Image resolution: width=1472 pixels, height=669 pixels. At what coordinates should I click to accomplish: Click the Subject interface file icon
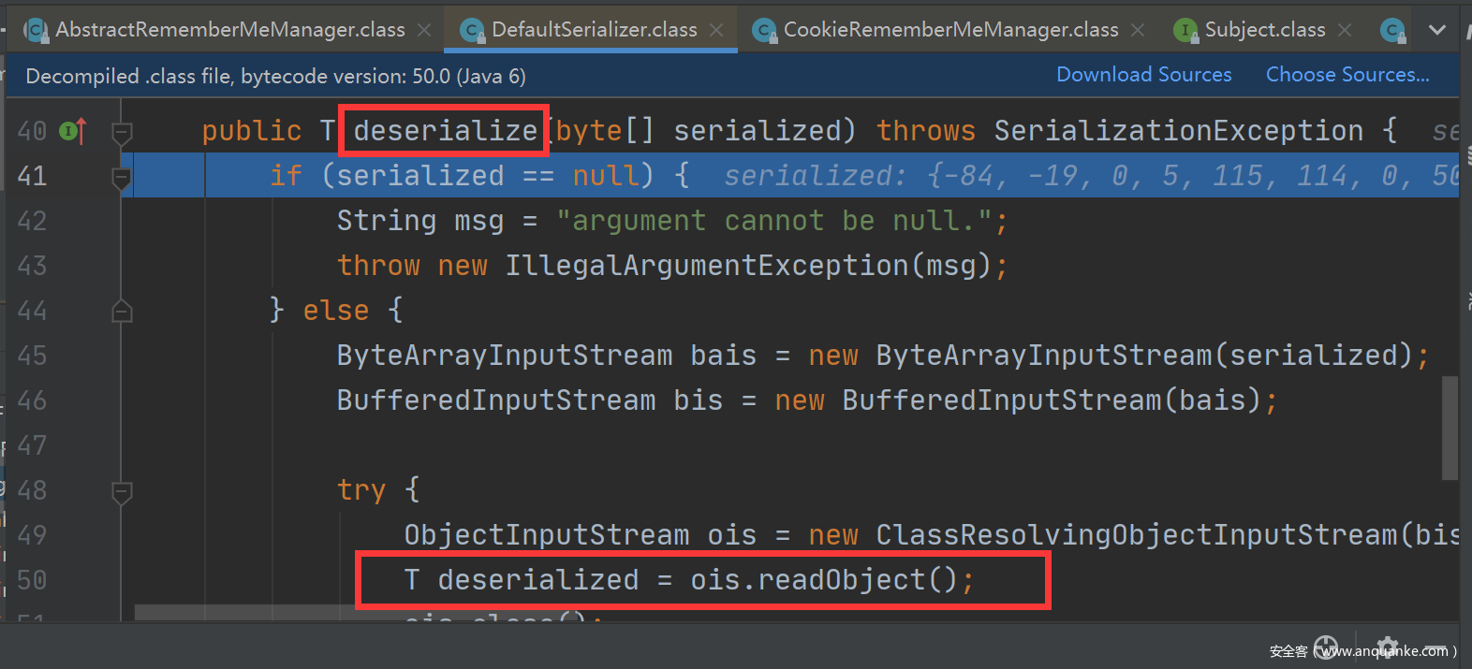tap(1185, 31)
